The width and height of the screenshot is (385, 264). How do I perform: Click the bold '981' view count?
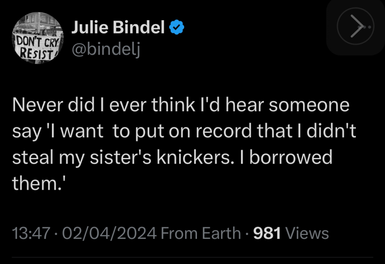click(x=267, y=232)
